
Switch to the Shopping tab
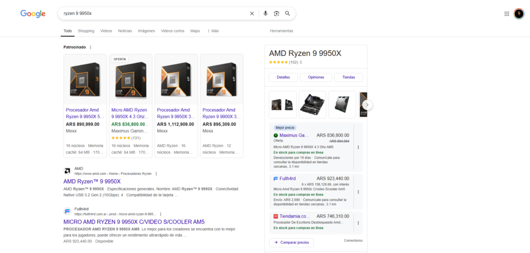86,31
